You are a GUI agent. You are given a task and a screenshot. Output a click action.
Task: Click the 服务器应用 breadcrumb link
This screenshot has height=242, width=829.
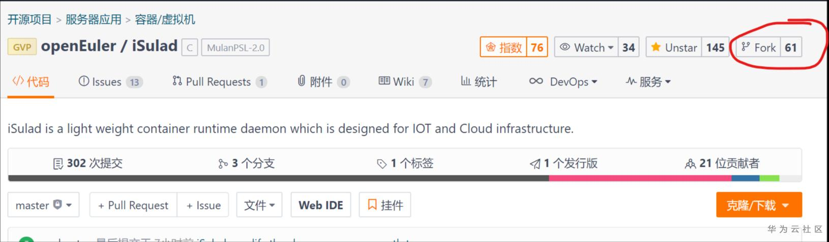pyautogui.click(x=93, y=19)
